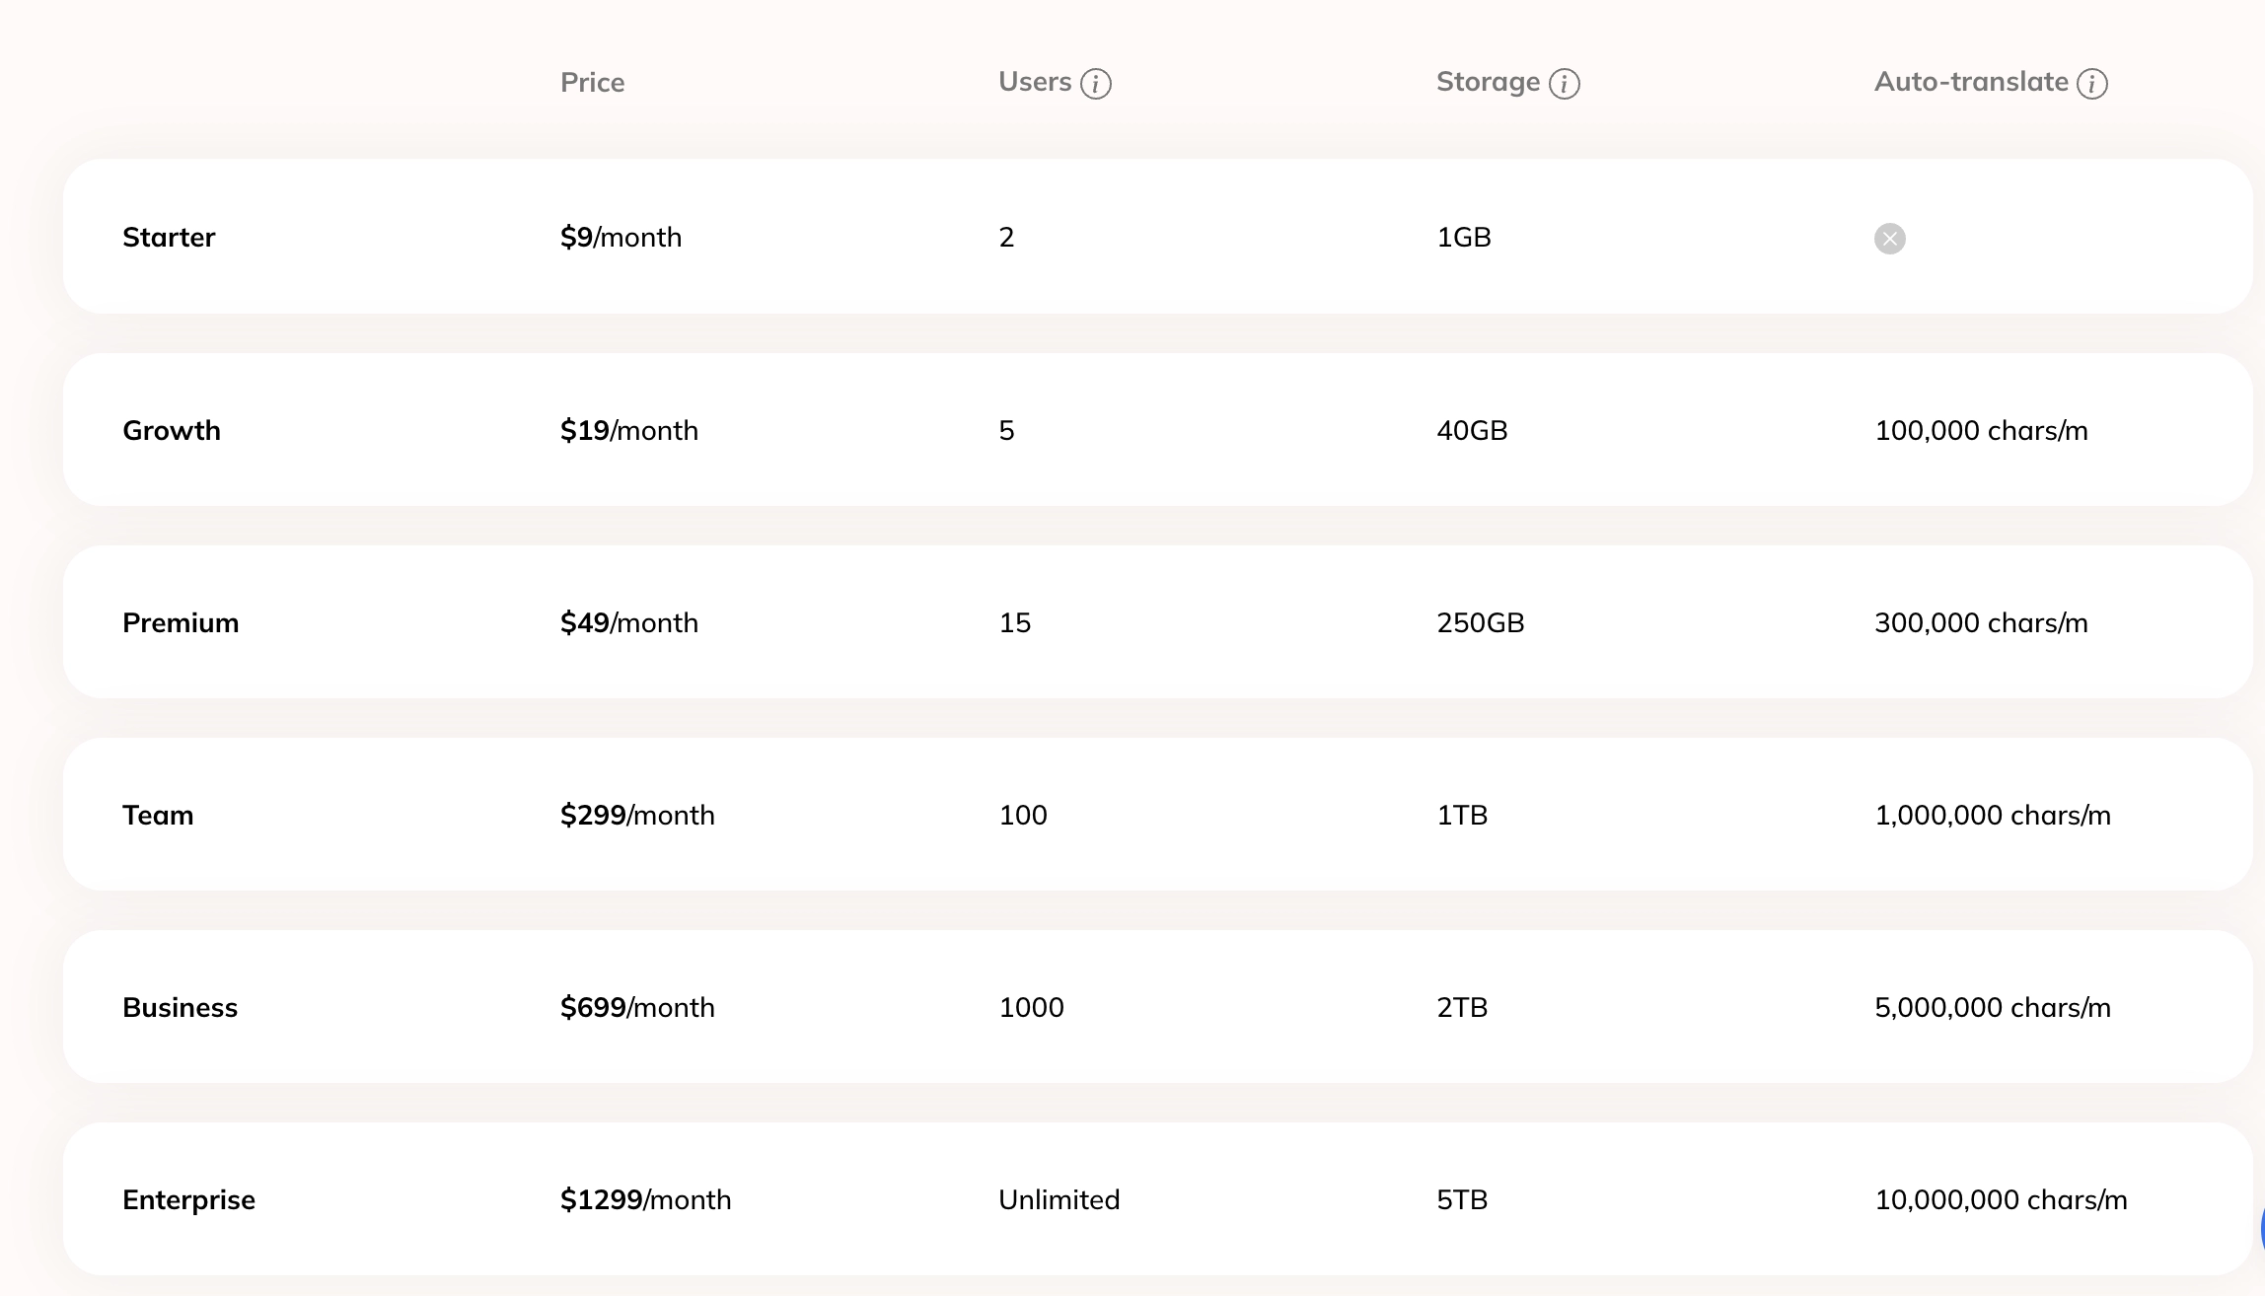Click the Storage column header text
The height and width of the screenshot is (1296, 2265).
coord(1488,82)
